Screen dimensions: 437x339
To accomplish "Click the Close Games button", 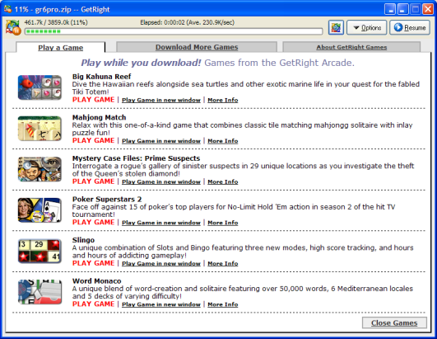I will 394,323.
